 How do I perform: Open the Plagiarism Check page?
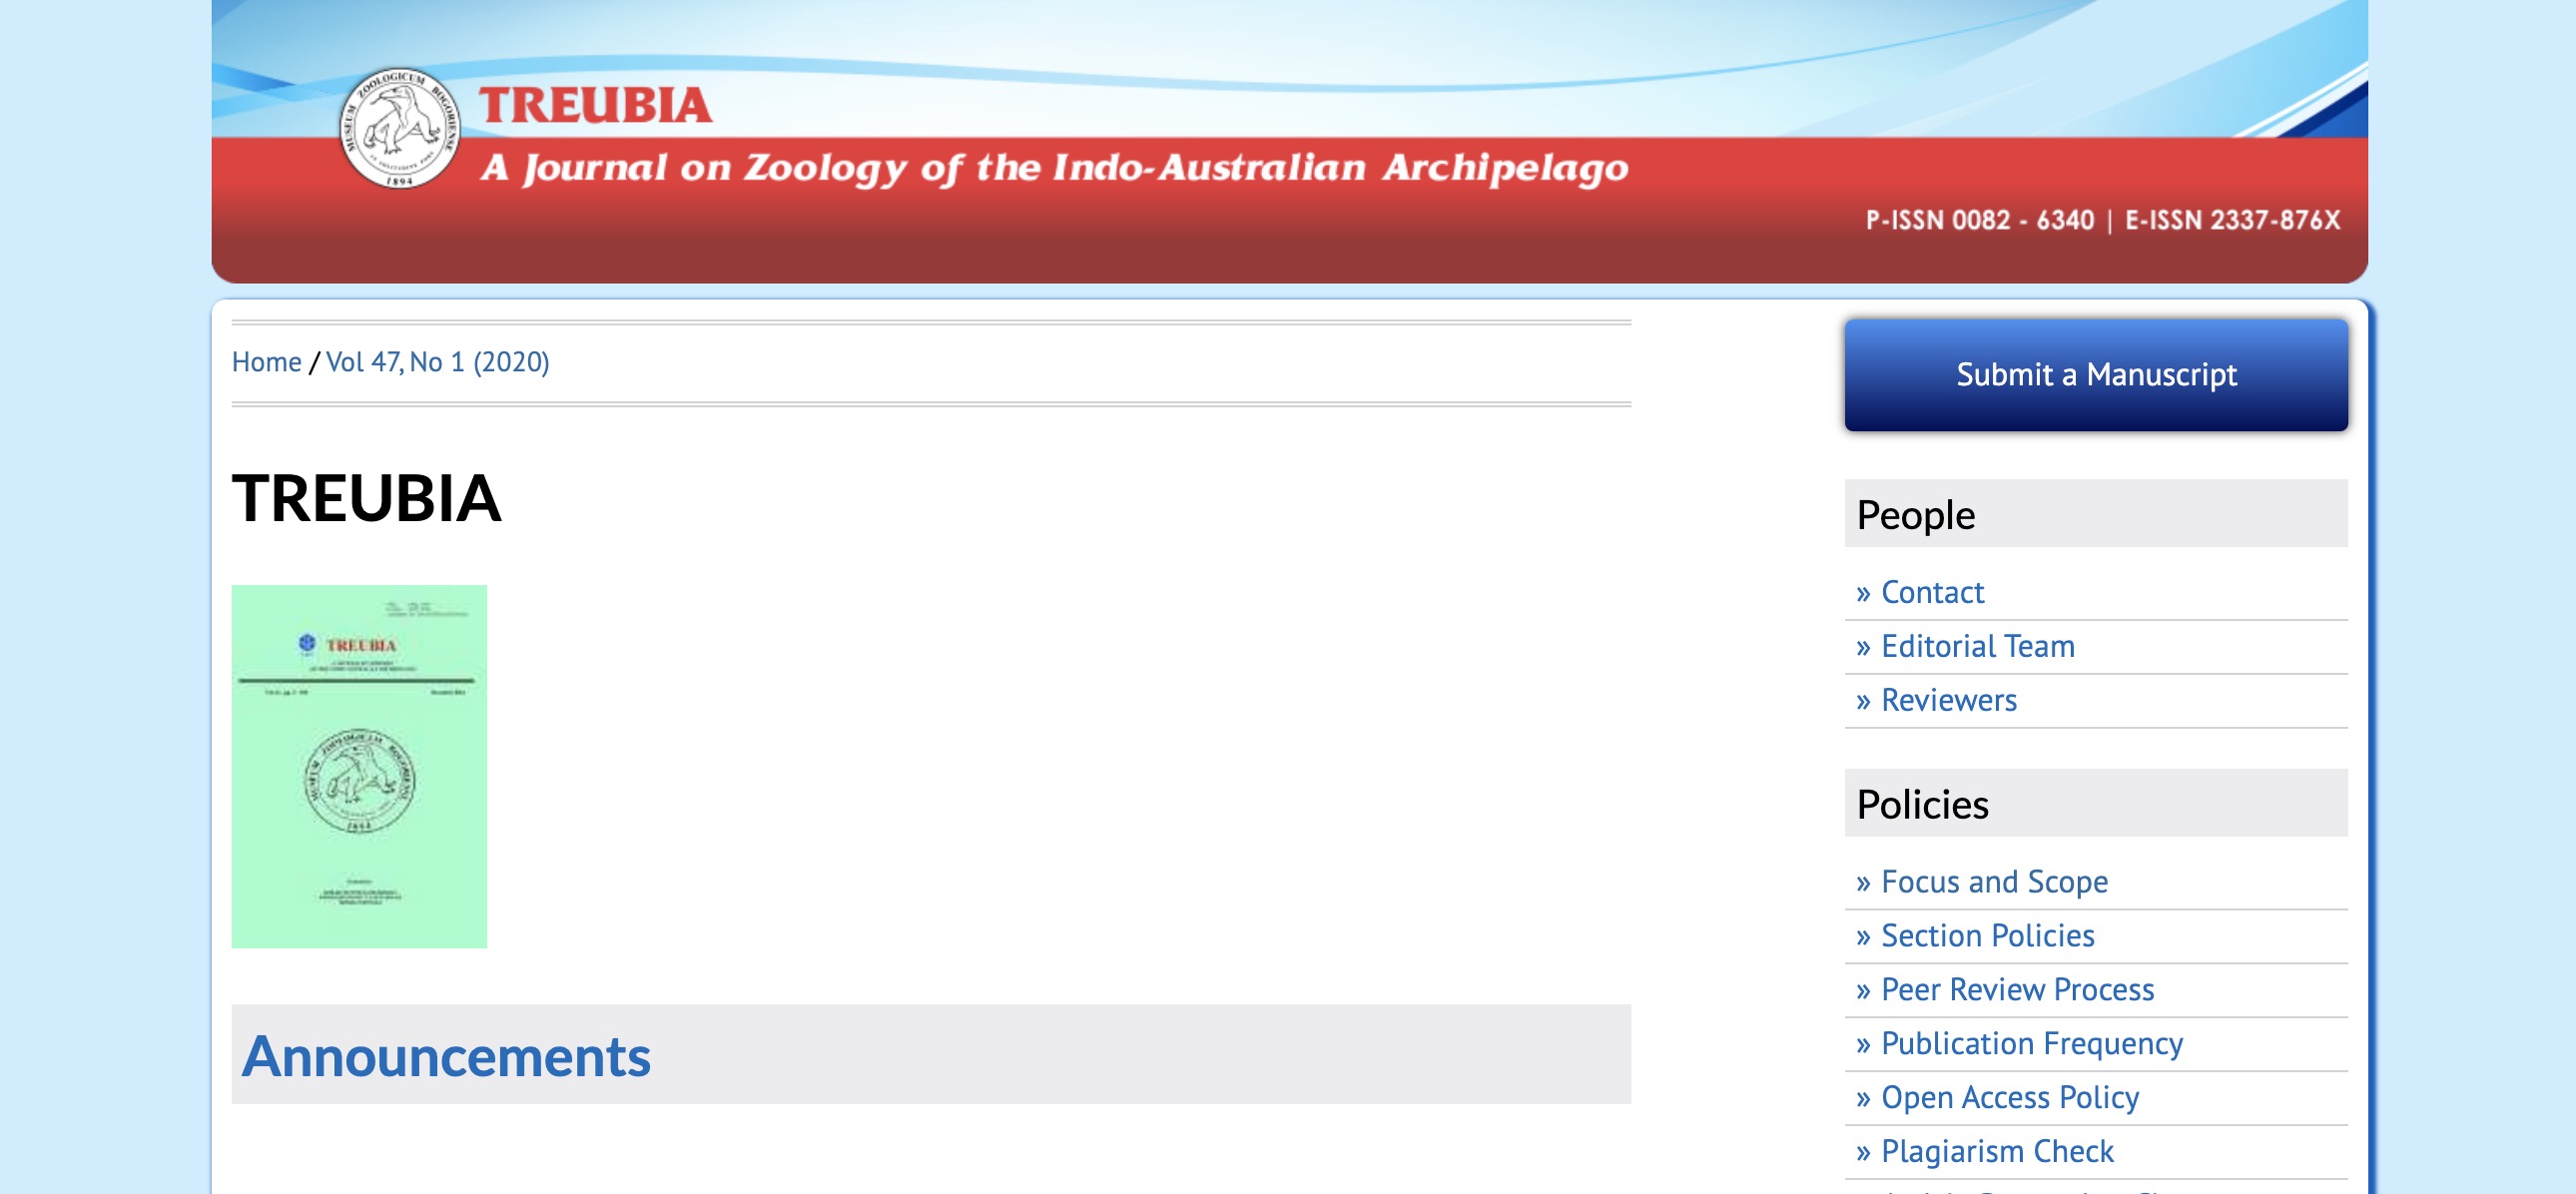1996,1151
